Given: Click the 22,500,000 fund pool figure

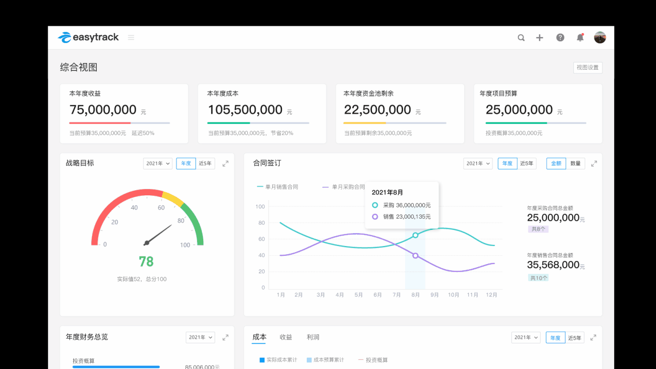Looking at the screenshot, I should [378, 110].
